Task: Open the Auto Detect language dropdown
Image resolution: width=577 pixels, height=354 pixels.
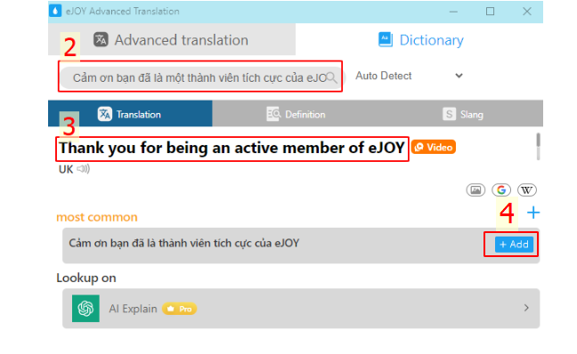Action: point(410,76)
